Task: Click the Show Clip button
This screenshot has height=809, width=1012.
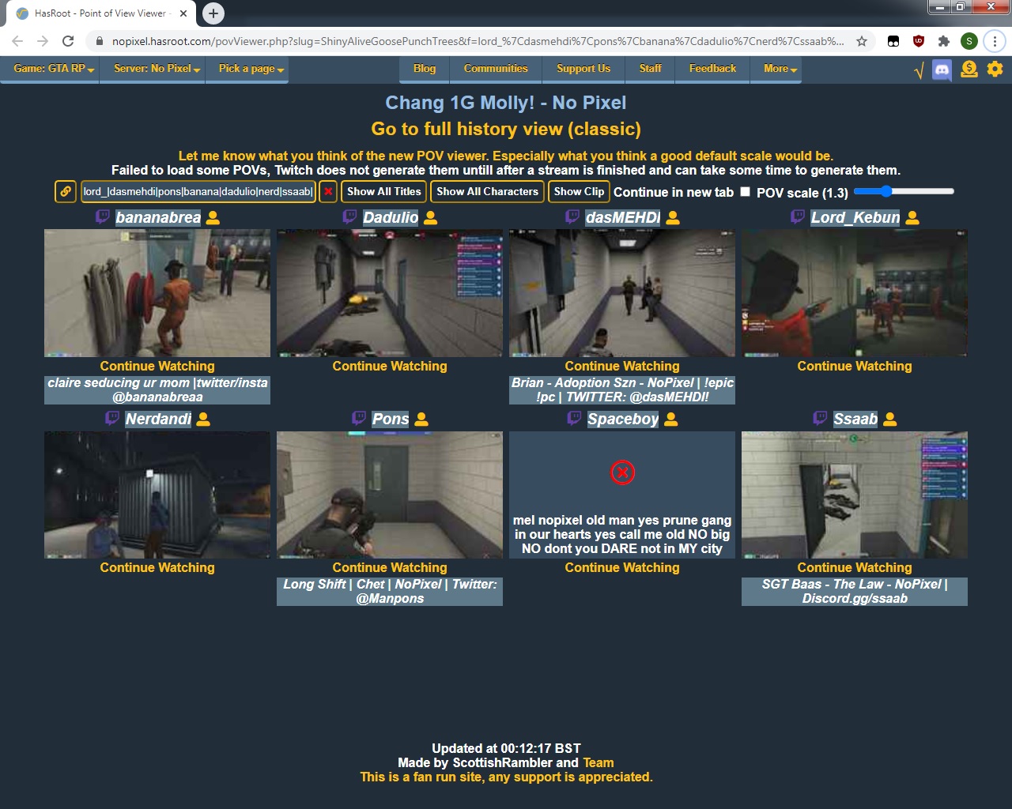Action: (x=579, y=191)
